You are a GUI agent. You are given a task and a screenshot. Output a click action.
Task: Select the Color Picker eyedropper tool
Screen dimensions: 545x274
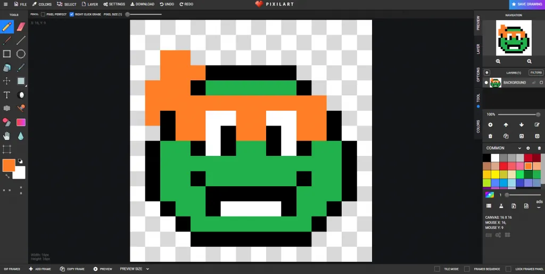tap(21, 68)
